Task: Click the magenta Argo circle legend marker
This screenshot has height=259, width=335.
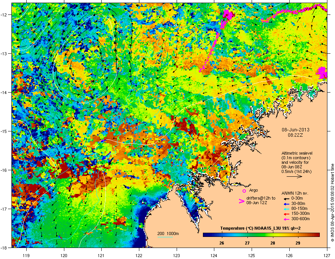Action: point(244,191)
